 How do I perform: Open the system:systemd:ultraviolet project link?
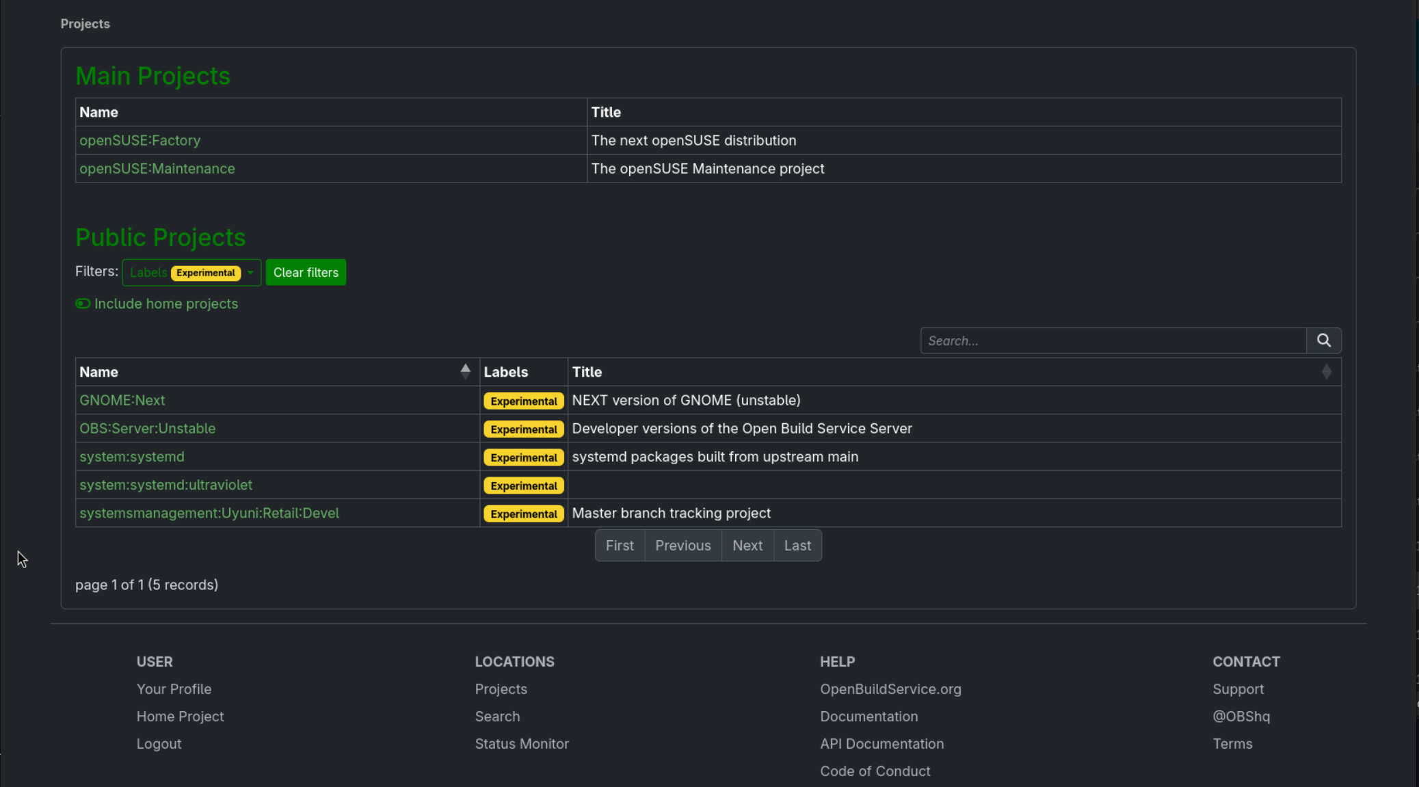pos(165,485)
